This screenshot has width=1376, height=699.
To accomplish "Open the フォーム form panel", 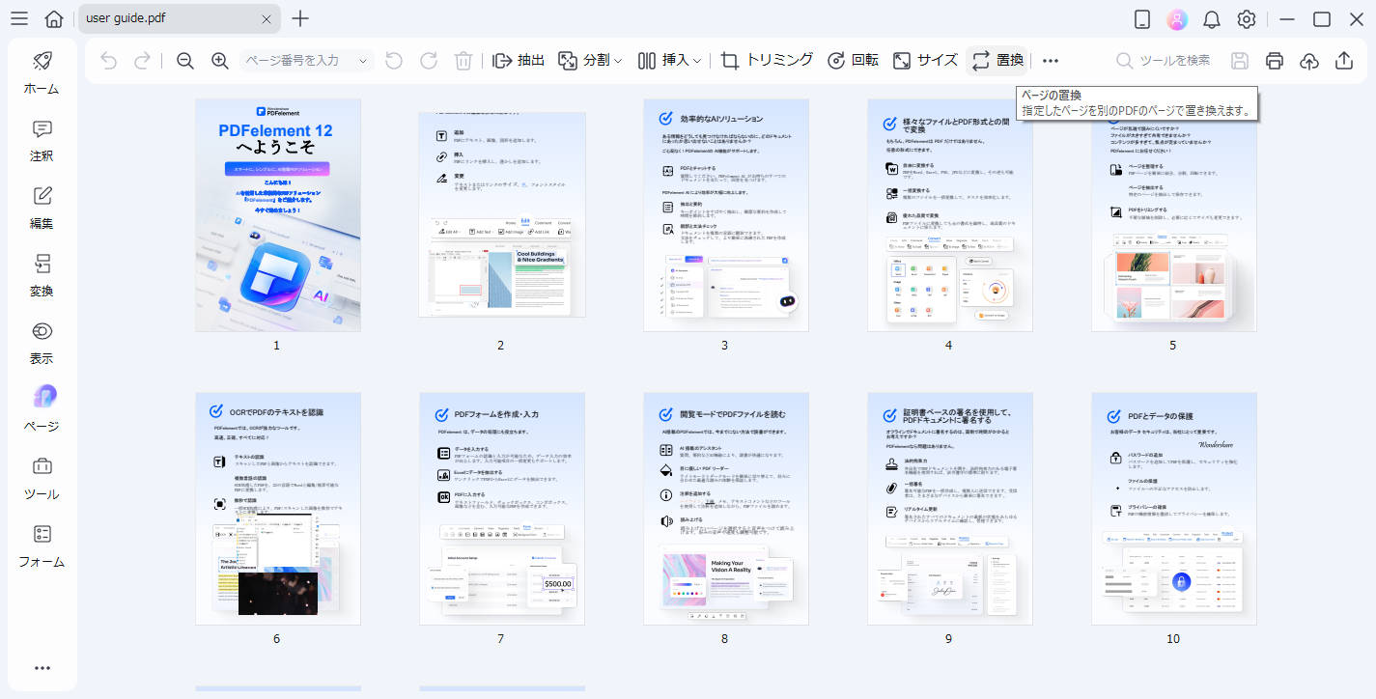I will point(42,545).
